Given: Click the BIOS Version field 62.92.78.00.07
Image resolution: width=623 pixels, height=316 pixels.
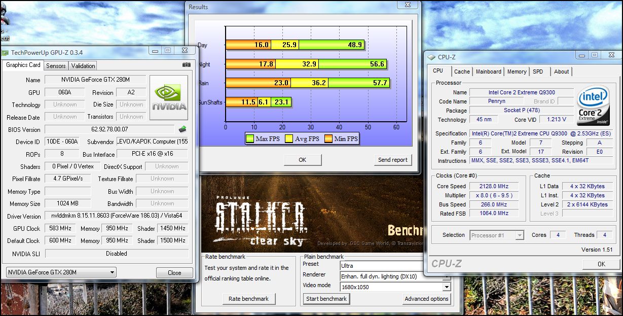Looking at the screenshot, I should 110,129.
